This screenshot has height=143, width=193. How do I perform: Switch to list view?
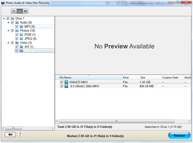(x=20, y=11)
